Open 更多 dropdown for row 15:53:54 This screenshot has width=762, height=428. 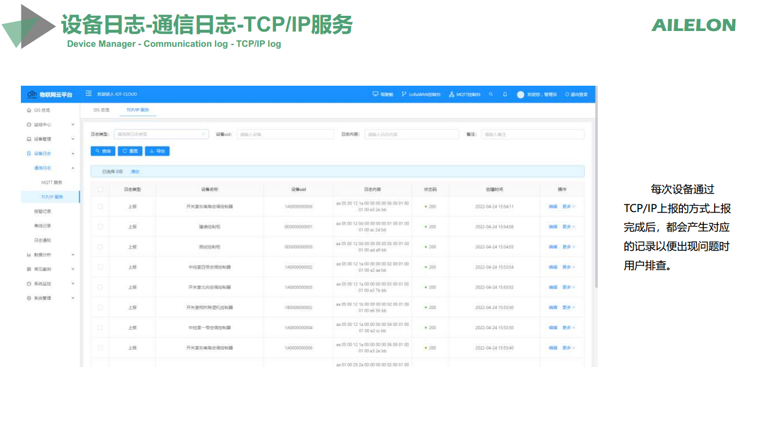click(x=568, y=267)
